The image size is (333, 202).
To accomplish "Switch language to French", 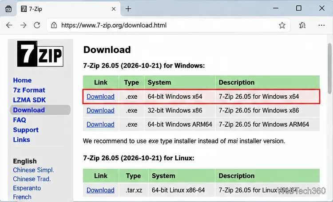I will (x=22, y=197).
